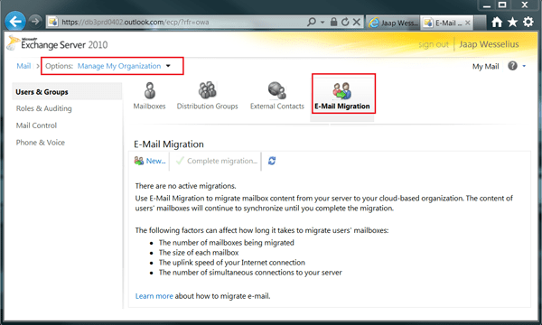The image size is (542, 325).
Task: Click the security padlock icon
Action: [333, 22]
